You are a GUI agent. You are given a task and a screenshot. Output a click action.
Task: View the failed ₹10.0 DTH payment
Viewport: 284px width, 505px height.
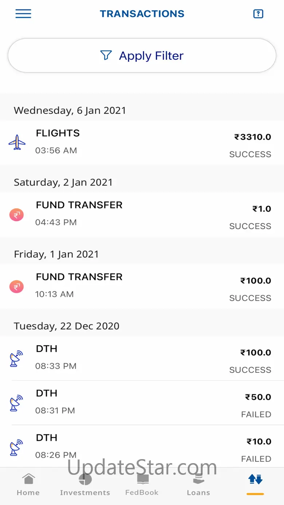142,447
